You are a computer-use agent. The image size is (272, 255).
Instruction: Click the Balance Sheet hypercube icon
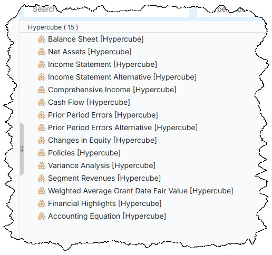pos(42,39)
